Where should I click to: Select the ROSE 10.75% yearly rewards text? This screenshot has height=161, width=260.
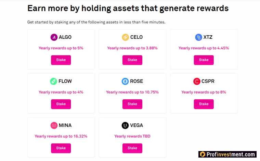[132, 92]
